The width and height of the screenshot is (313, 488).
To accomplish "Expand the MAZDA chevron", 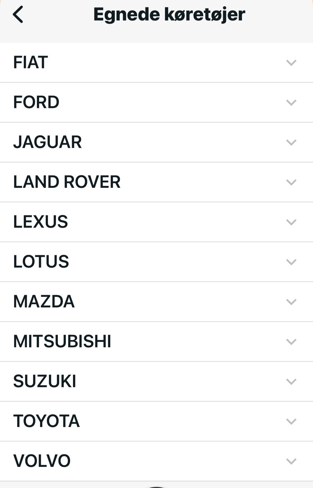I will (x=291, y=302).
